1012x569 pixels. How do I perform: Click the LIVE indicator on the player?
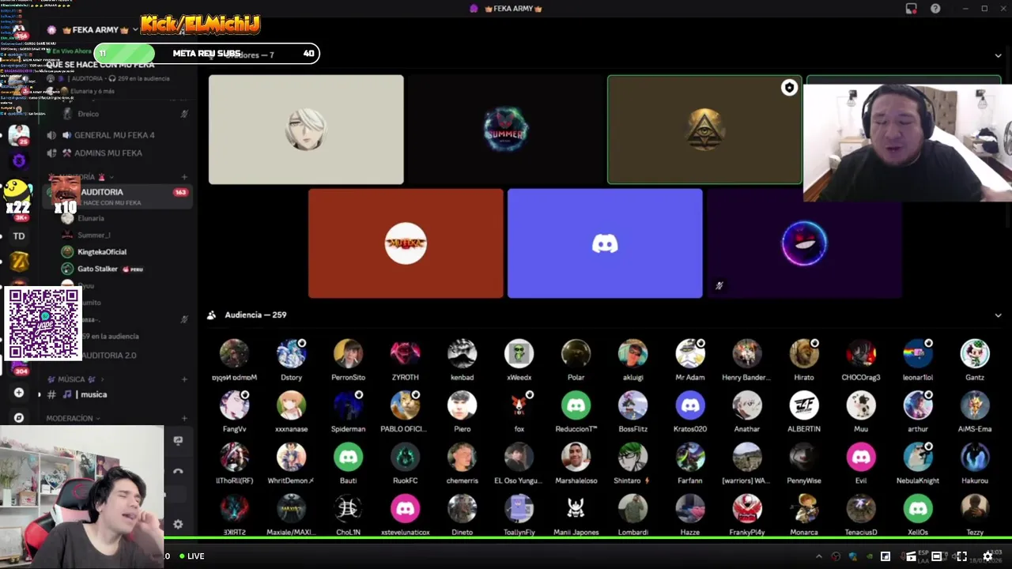click(x=191, y=556)
